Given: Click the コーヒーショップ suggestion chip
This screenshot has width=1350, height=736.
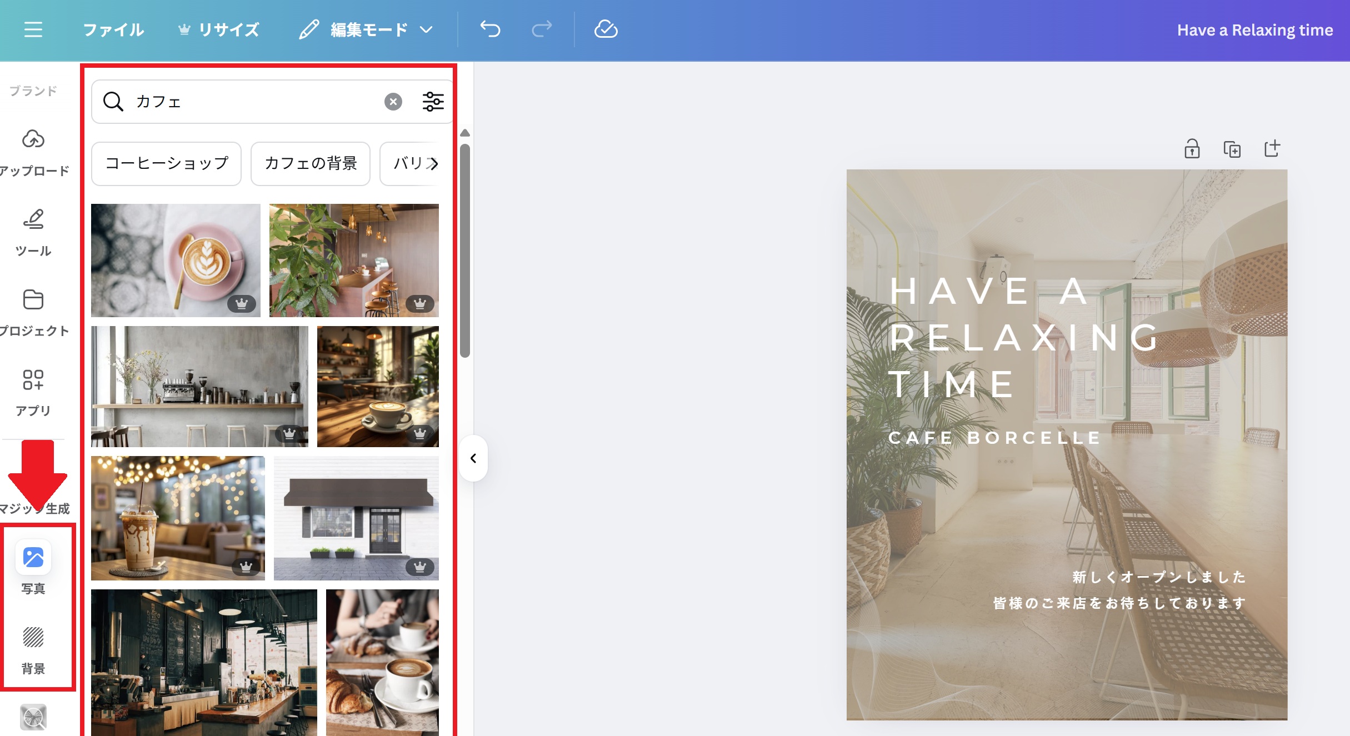Looking at the screenshot, I should coord(166,163).
